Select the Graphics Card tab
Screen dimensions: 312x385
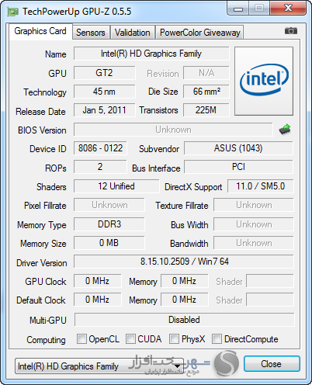[40, 31]
